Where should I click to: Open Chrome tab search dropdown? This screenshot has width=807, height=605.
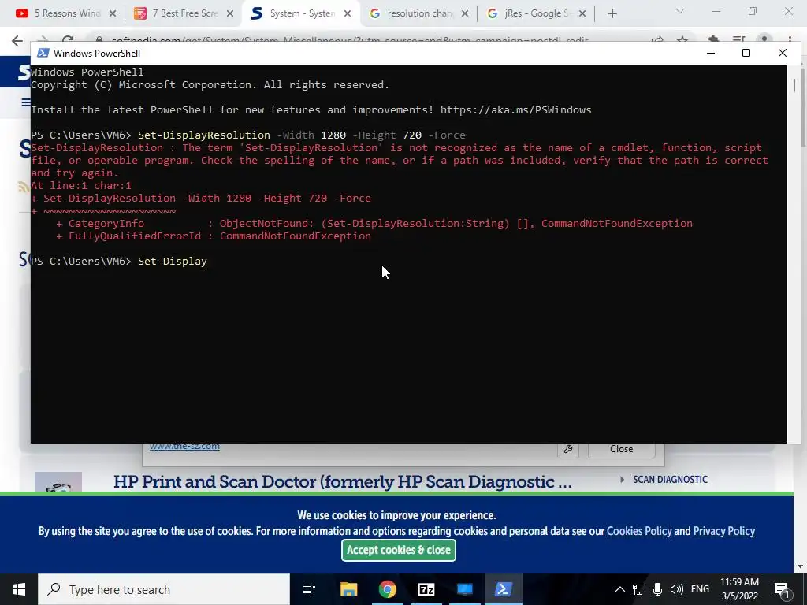[680, 11]
